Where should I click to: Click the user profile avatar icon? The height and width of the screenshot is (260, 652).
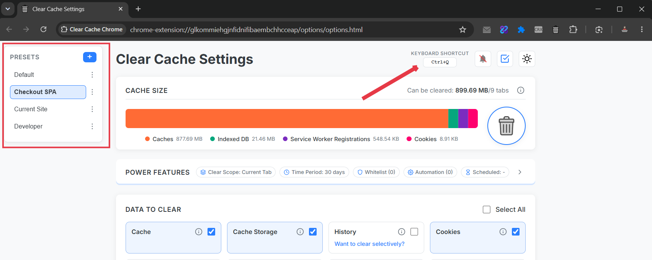pyautogui.click(x=624, y=29)
